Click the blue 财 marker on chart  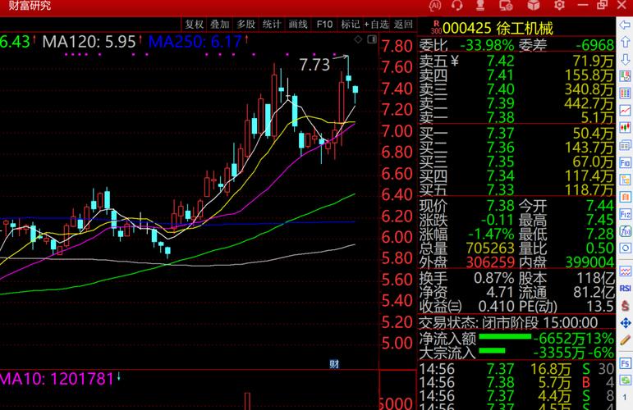tap(334, 363)
